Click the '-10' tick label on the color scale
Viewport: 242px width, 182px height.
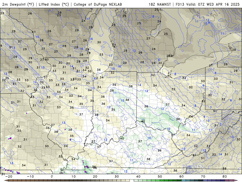click(30, 177)
